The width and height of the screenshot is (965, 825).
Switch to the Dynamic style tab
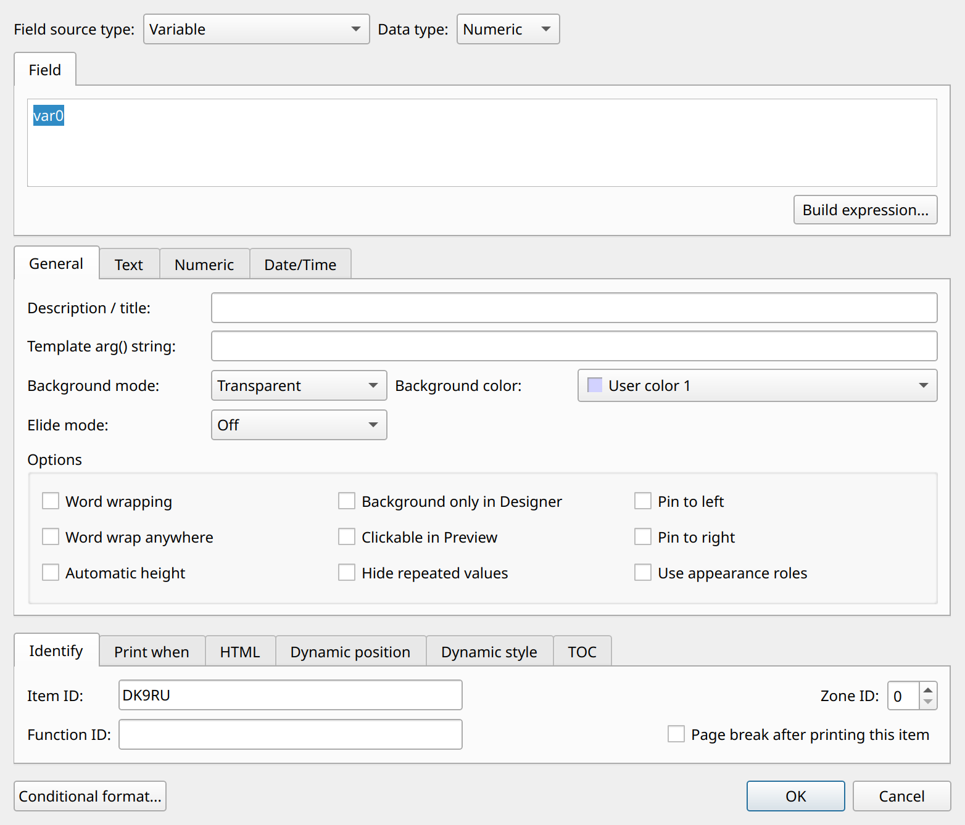[x=489, y=651]
